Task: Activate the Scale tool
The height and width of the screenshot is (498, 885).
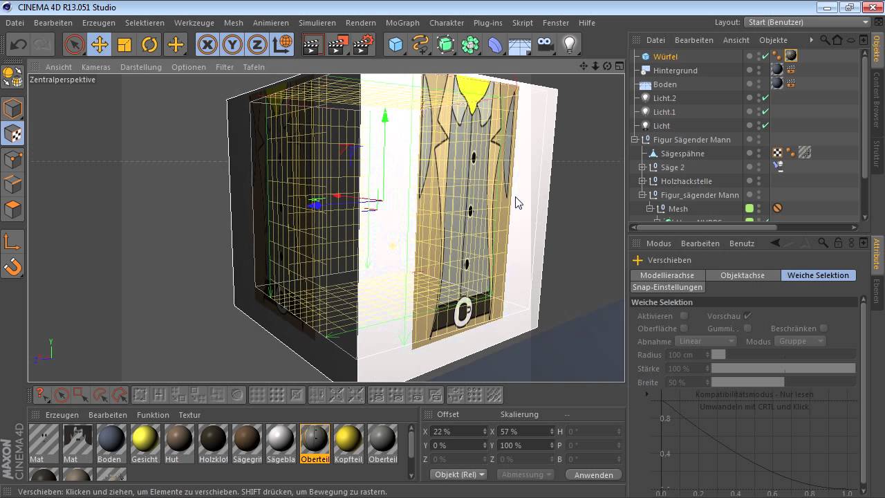Action: pos(124,45)
